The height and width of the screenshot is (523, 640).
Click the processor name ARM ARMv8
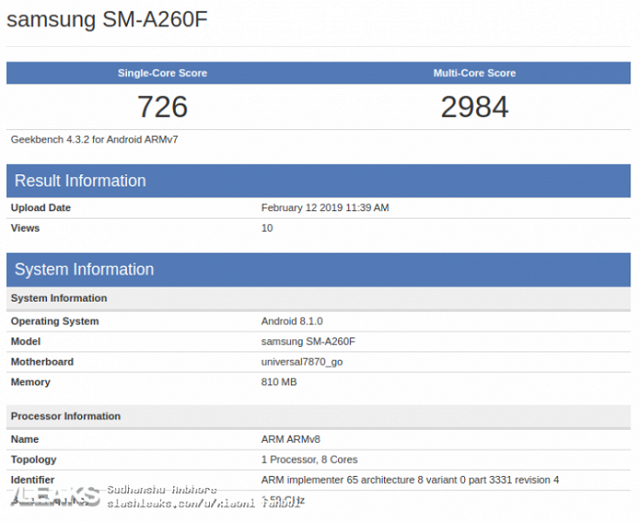click(291, 439)
